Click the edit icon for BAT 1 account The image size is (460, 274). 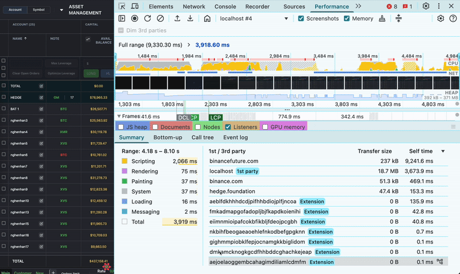(41, 109)
